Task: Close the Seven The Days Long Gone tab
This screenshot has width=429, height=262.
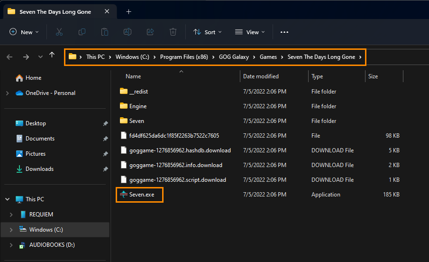Action: (x=107, y=11)
